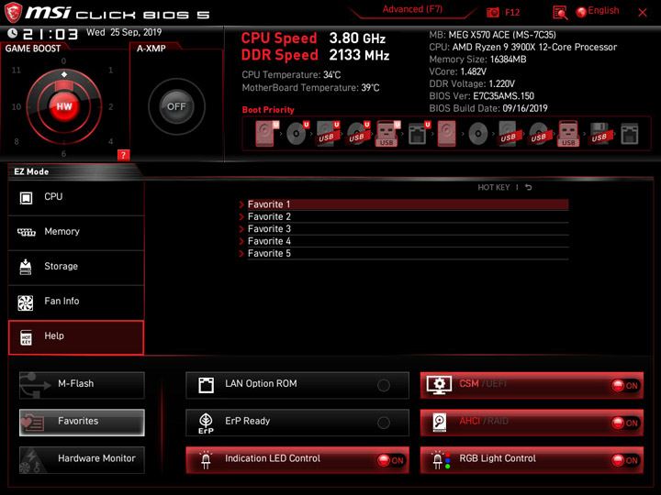Viewport: 661px width, 495px height.
Task: Click the Indication LED lamp icon
Action: coord(206,459)
